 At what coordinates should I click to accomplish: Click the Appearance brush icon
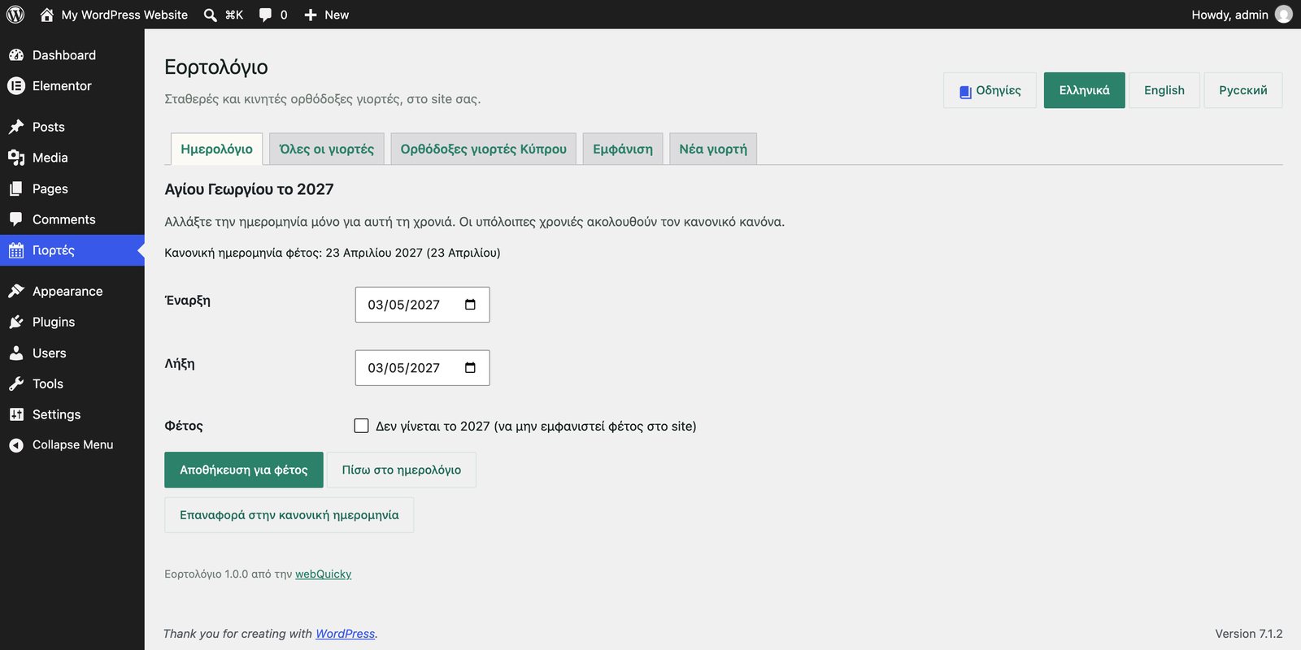16,291
